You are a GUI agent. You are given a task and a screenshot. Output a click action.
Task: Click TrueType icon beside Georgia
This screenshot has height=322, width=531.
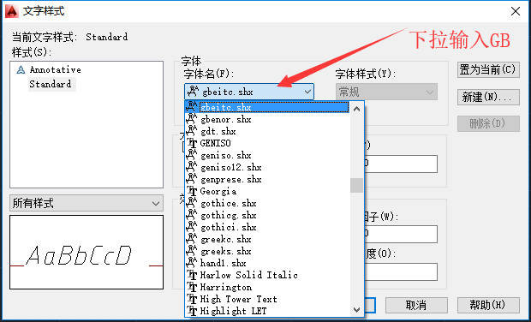coord(192,191)
